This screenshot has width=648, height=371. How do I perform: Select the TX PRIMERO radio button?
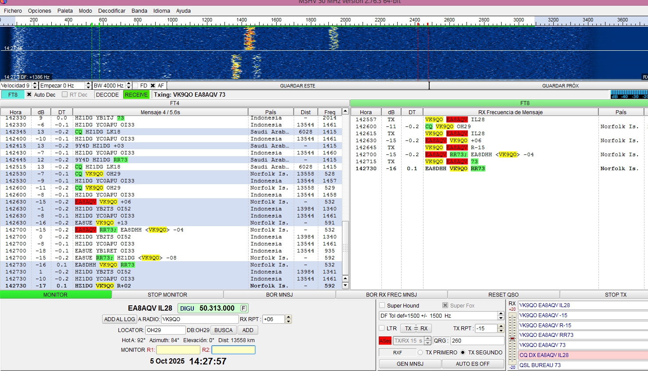click(x=420, y=353)
